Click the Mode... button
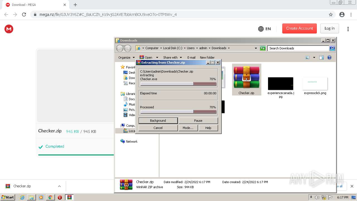This screenshot has height=201, width=357. [188, 128]
